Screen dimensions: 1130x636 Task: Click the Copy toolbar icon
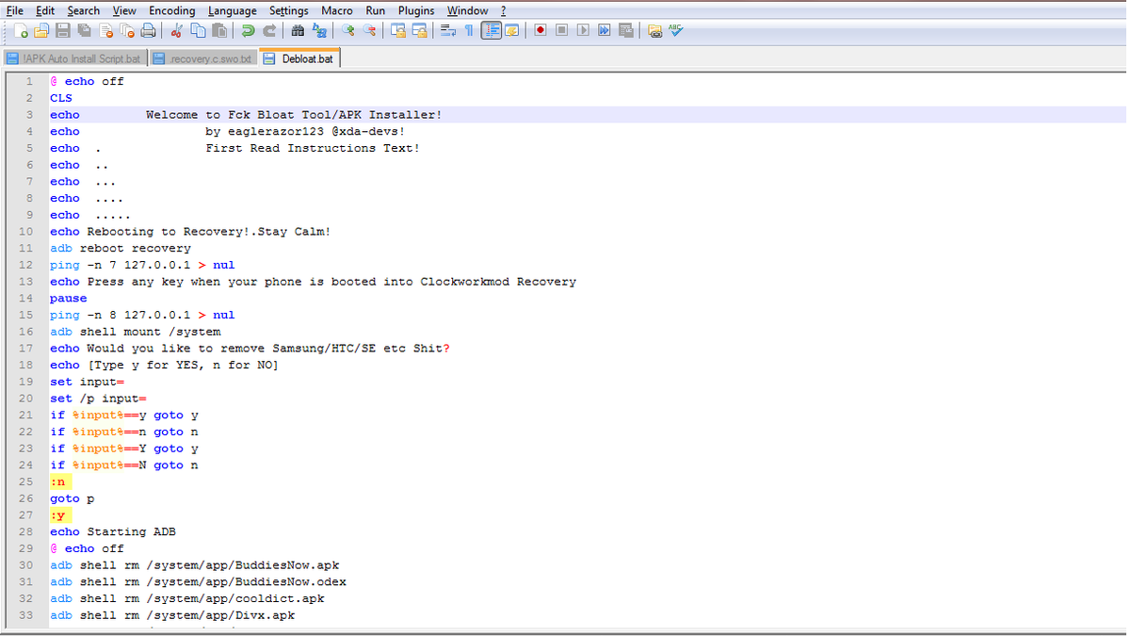[x=198, y=30]
